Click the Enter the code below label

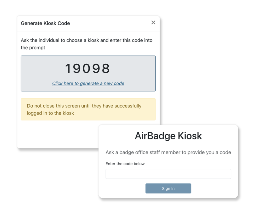(x=125, y=164)
